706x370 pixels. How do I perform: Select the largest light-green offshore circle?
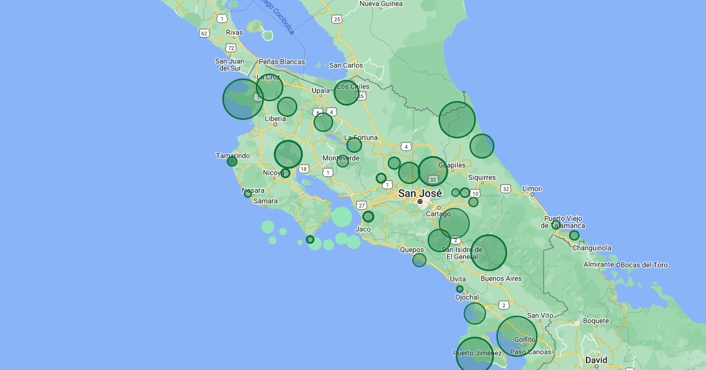pyautogui.click(x=342, y=217)
